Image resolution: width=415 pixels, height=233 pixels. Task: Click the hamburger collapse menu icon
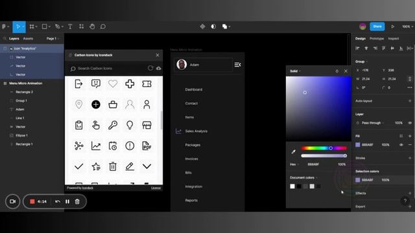[238, 65]
